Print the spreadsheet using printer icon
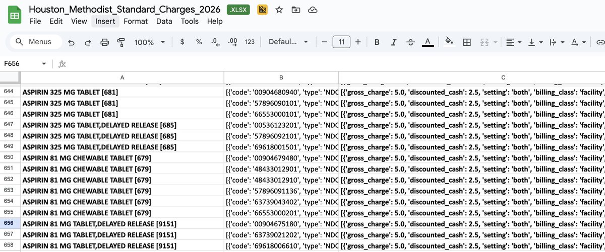The width and height of the screenshot is (605, 252). coord(104,42)
